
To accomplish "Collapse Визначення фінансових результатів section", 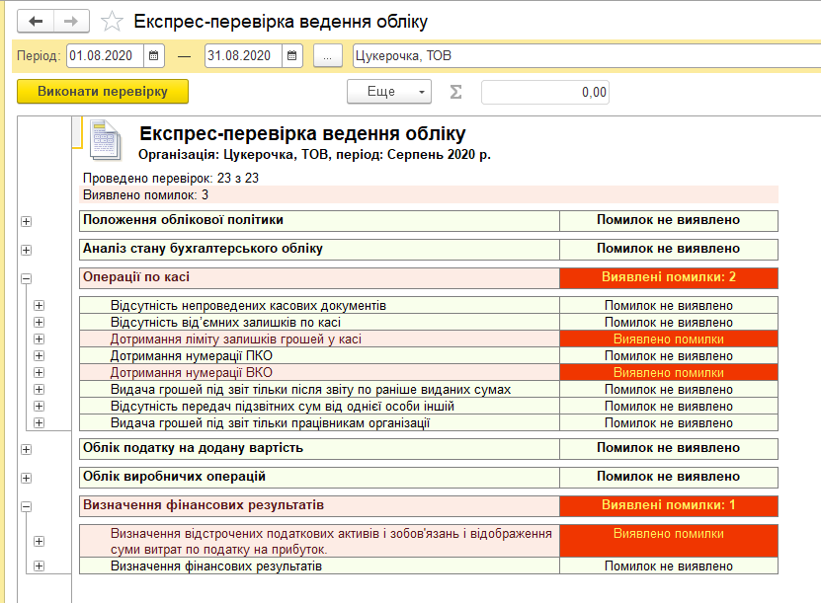I will (x=26, y=506).
